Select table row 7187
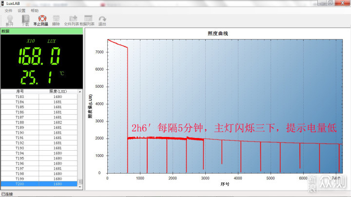351x197 pixels. click(x=39, y=118)
